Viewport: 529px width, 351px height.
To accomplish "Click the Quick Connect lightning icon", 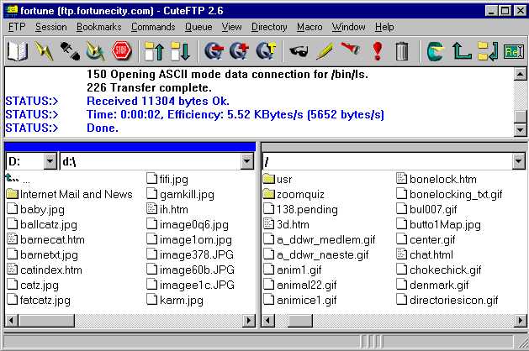I will click(43, 51).
